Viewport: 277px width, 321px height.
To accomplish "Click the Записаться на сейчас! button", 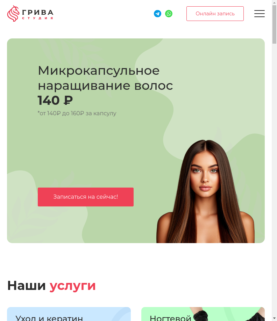I will 85,197.
